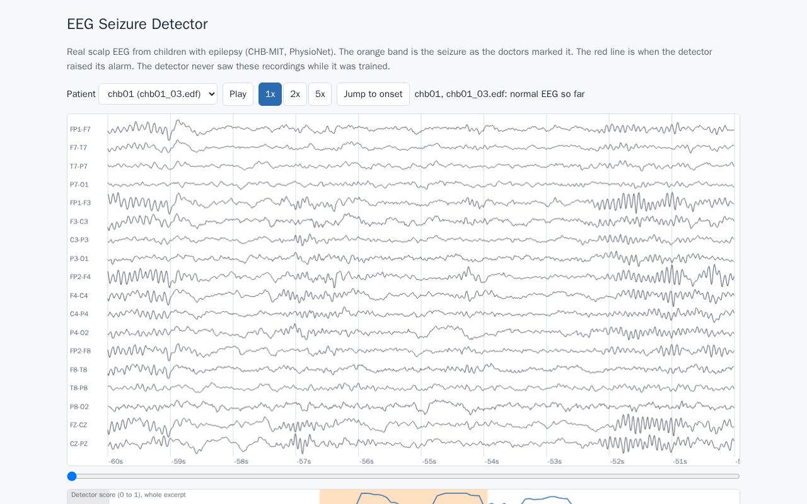Click the P4-O2 channel label
This screenshot has height=504, width=807.
coord(79,333)
